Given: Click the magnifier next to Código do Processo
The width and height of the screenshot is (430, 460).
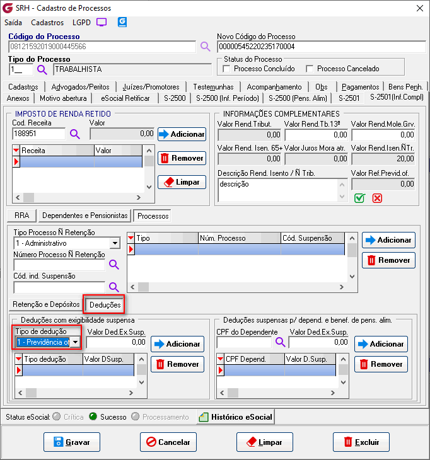Looking at the screenshot, I should (205, 47).
